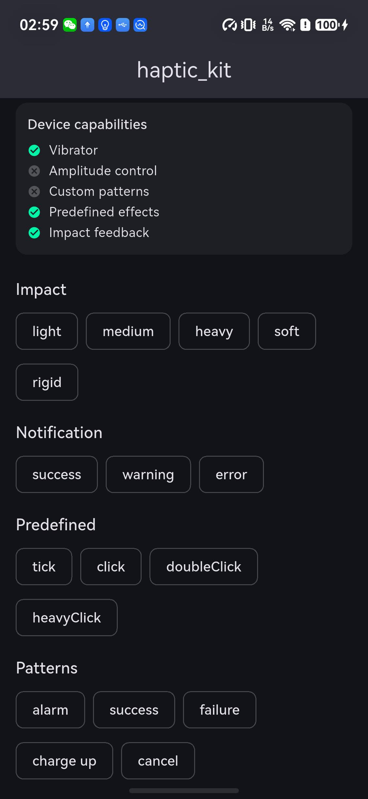Screen dimensions: 368x799
Task: Tap the cancel pattern button
Action: pos(158,761)
